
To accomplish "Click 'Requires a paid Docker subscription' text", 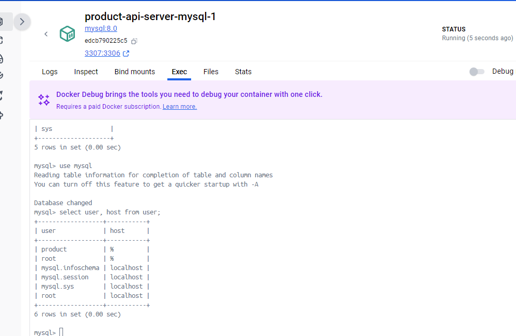I will click(x=108, y=106).
